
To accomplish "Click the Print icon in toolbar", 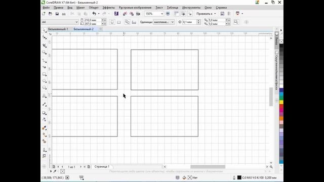I will (x=64, y=14).
